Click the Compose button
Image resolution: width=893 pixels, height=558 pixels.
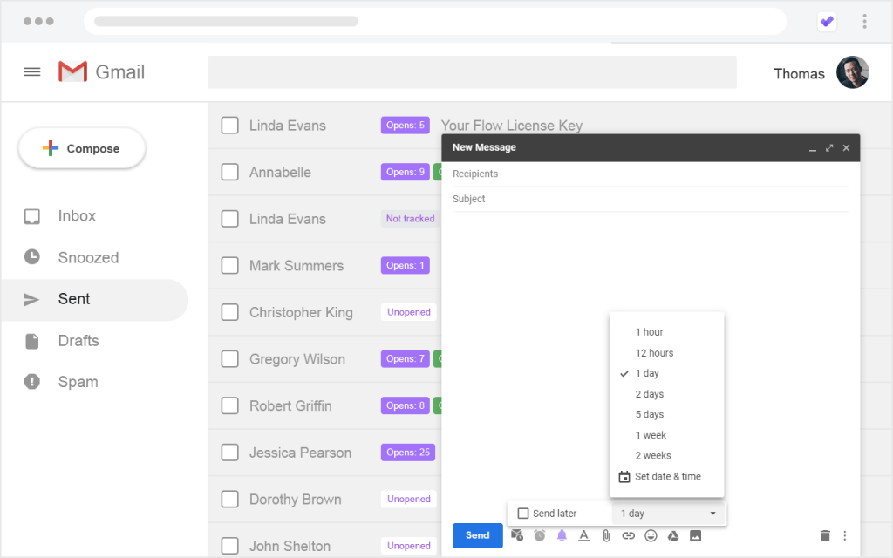point(81,148)
